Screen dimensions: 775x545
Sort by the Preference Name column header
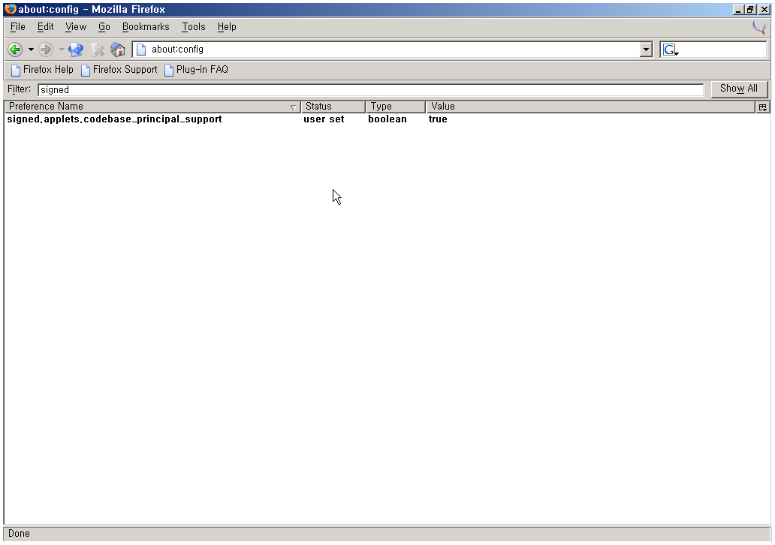[x=152, y=107]
